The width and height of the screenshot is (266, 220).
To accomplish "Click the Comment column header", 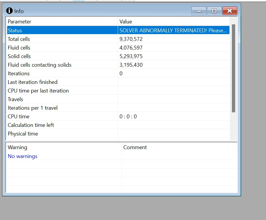I will (179, 147).
